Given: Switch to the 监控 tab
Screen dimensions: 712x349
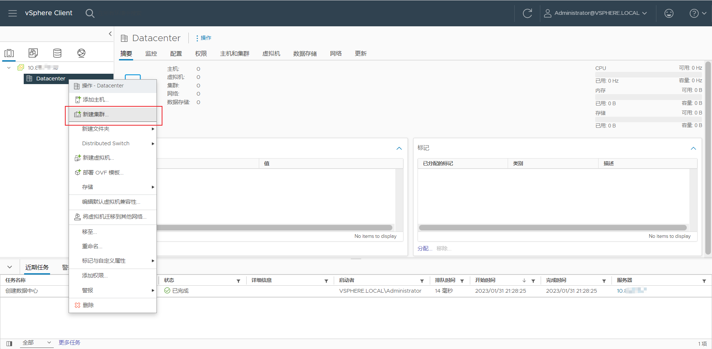Looking at the screenshot, I should tap(151, 53).
